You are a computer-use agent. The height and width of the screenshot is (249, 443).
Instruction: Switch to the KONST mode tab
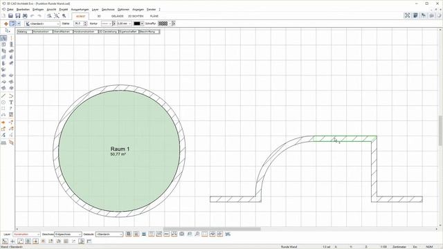(x=80, y=17)
